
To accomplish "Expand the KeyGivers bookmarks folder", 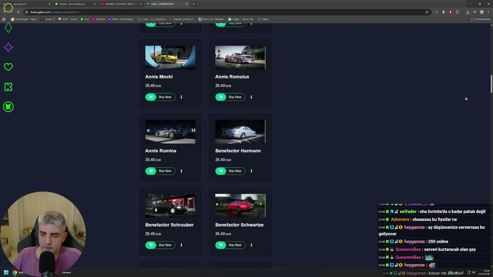I will click(x=158, y=19).
